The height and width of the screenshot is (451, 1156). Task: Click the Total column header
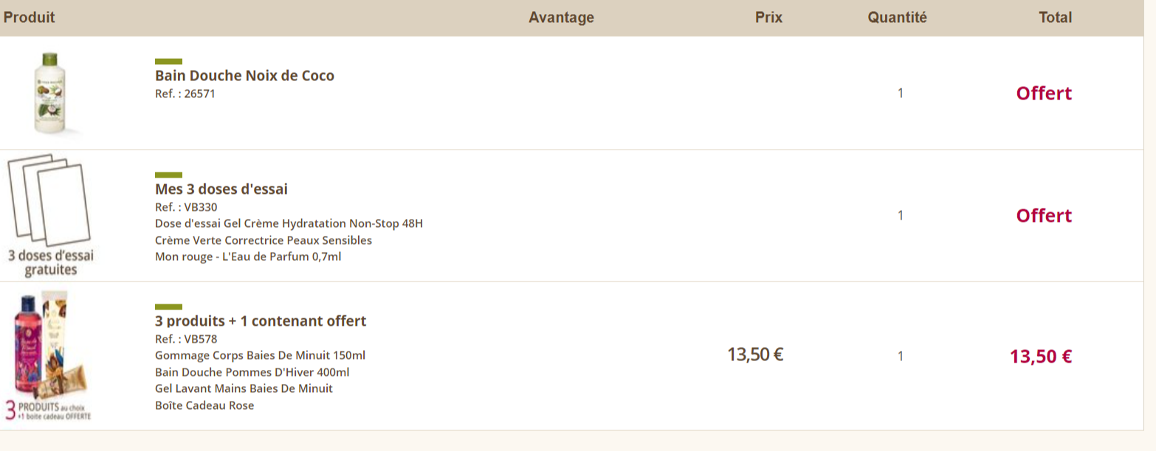(x=1055, y=18)
